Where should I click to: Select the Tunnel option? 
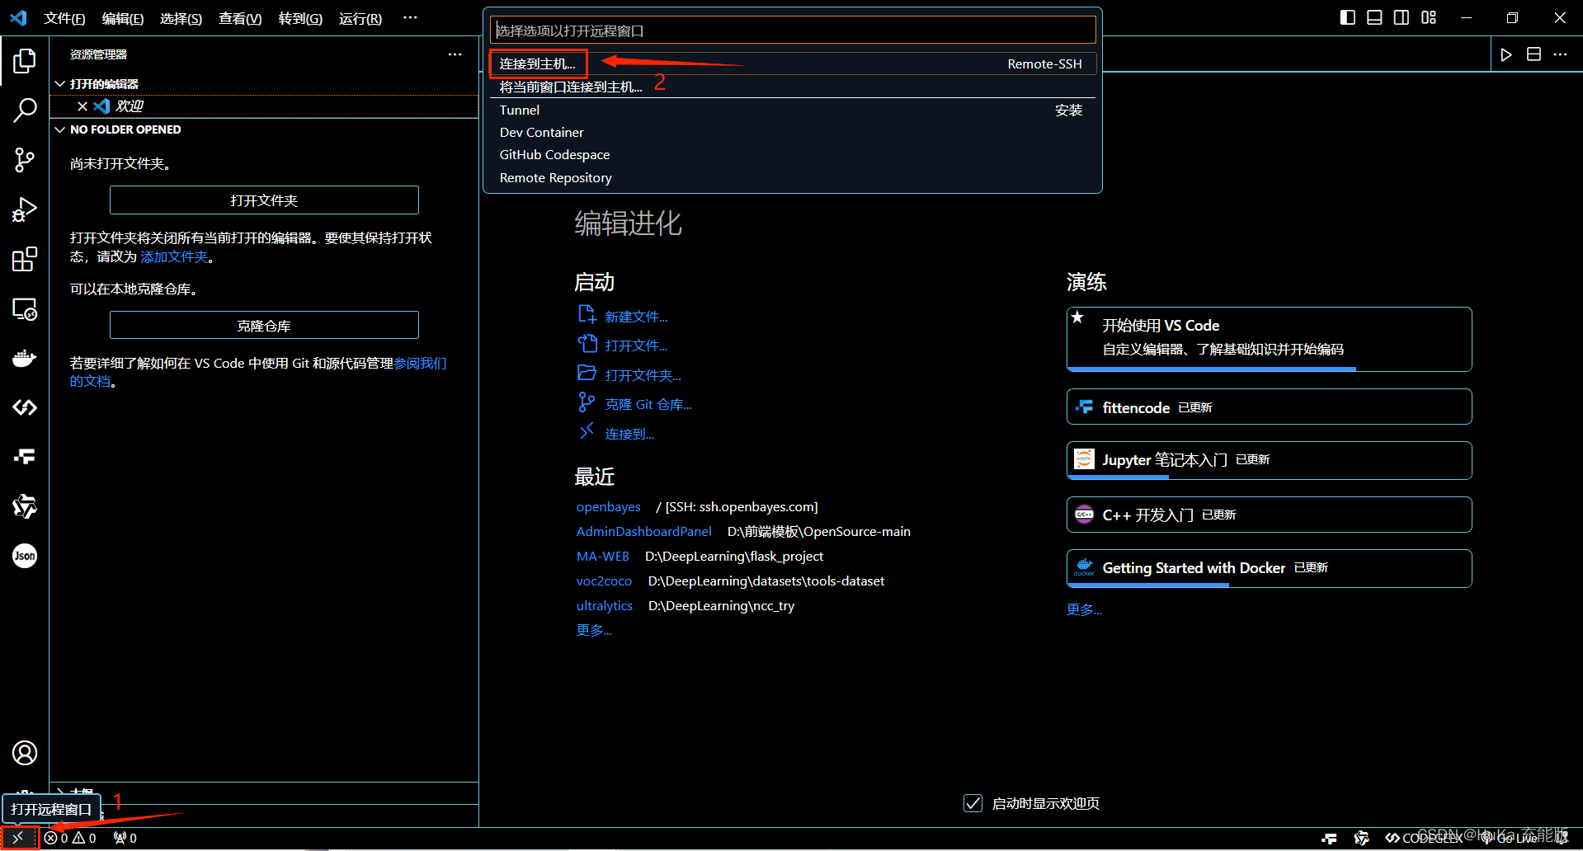click(793, 110)
